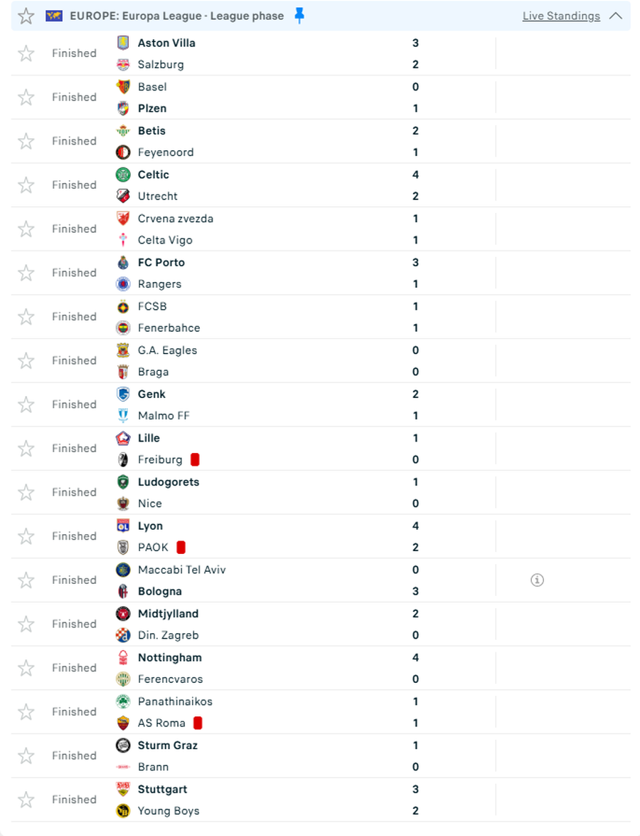
Task: Click the red card icon next to Freiburg
Action: (194, 459)
